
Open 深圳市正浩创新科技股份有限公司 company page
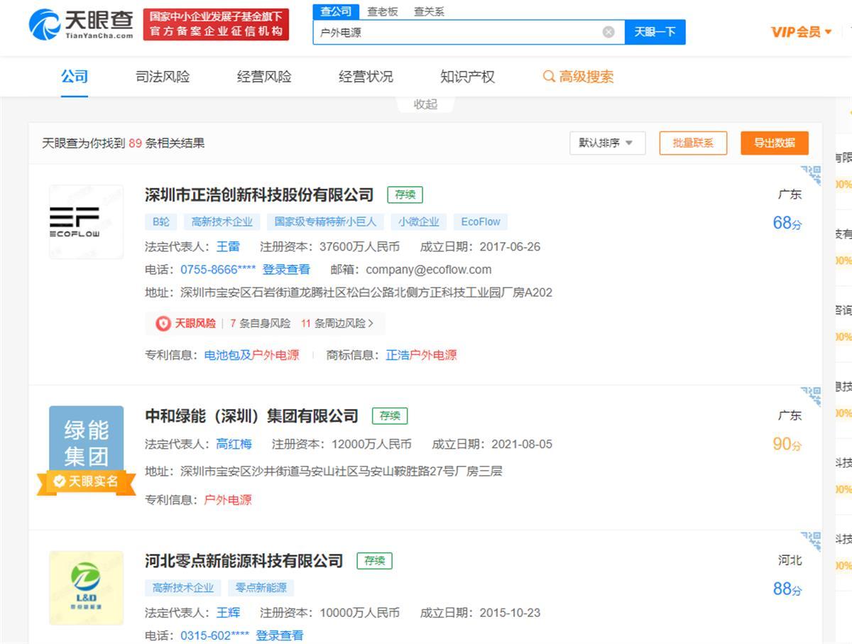[x=259, y=195]
